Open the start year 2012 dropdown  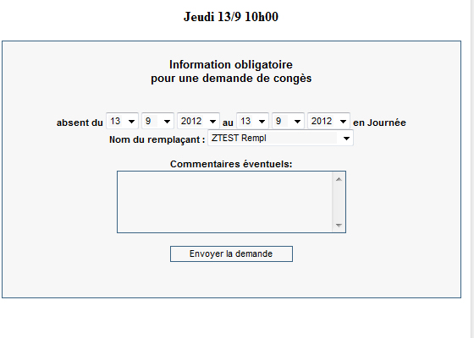coord(198,121)
